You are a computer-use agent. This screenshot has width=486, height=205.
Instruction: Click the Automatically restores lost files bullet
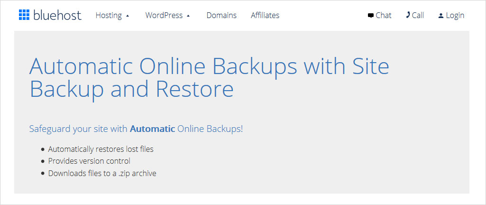point(101,149)
